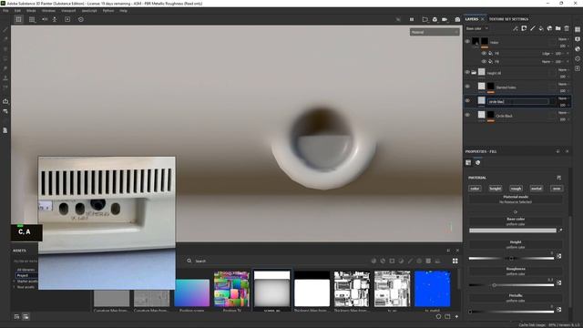Switch to the 3D/2D view mode icon
583x328 pixels.
425,19
